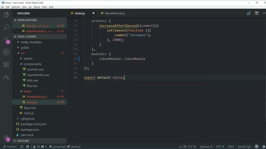Select likesModule.js in Open Editors list
Screen dimensions: 266x149
click(39, 31)
